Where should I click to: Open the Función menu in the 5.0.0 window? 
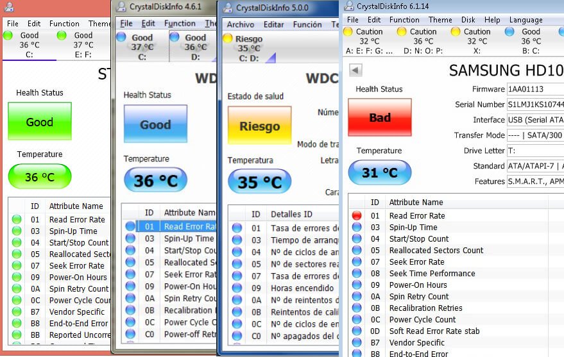307,24
